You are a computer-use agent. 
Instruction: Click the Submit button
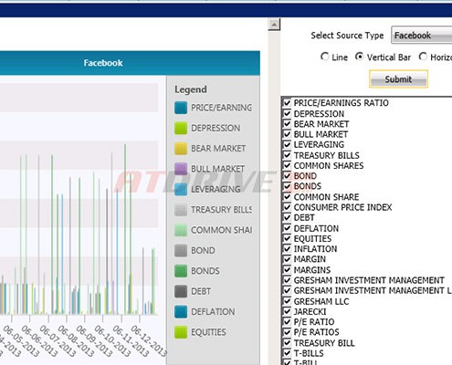[398, 79]
